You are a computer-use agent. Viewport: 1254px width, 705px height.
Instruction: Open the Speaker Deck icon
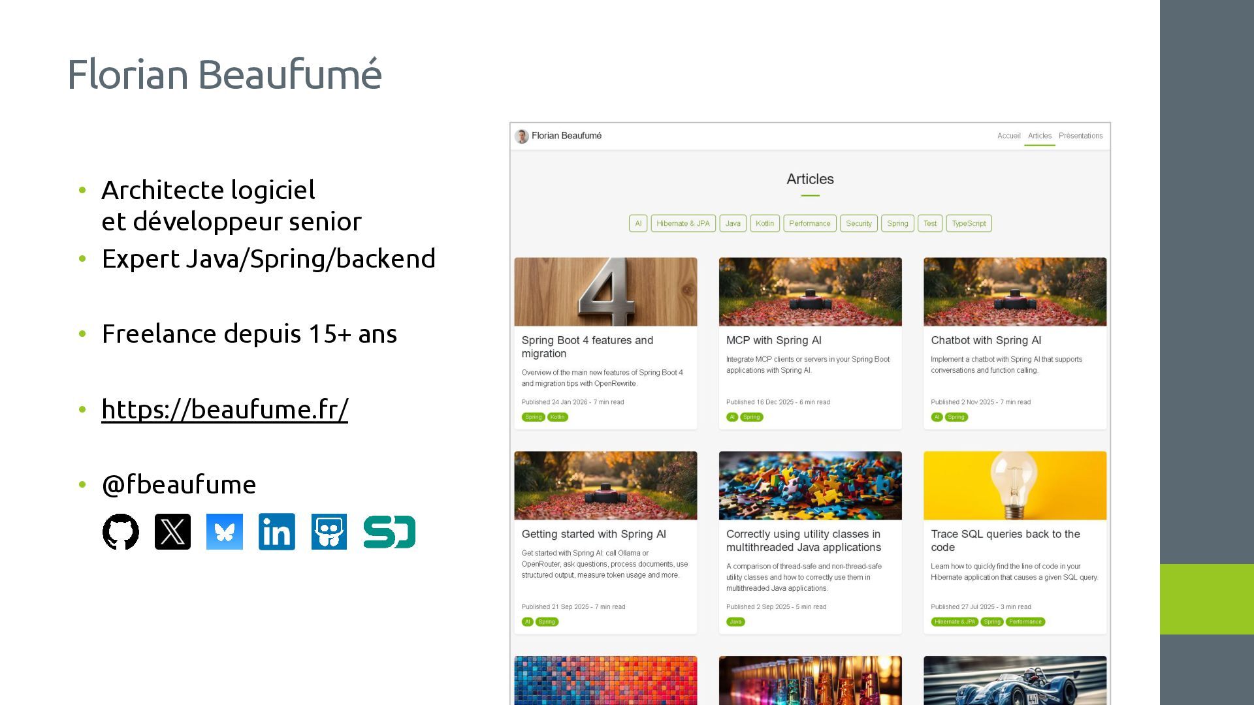pos(389,531)
